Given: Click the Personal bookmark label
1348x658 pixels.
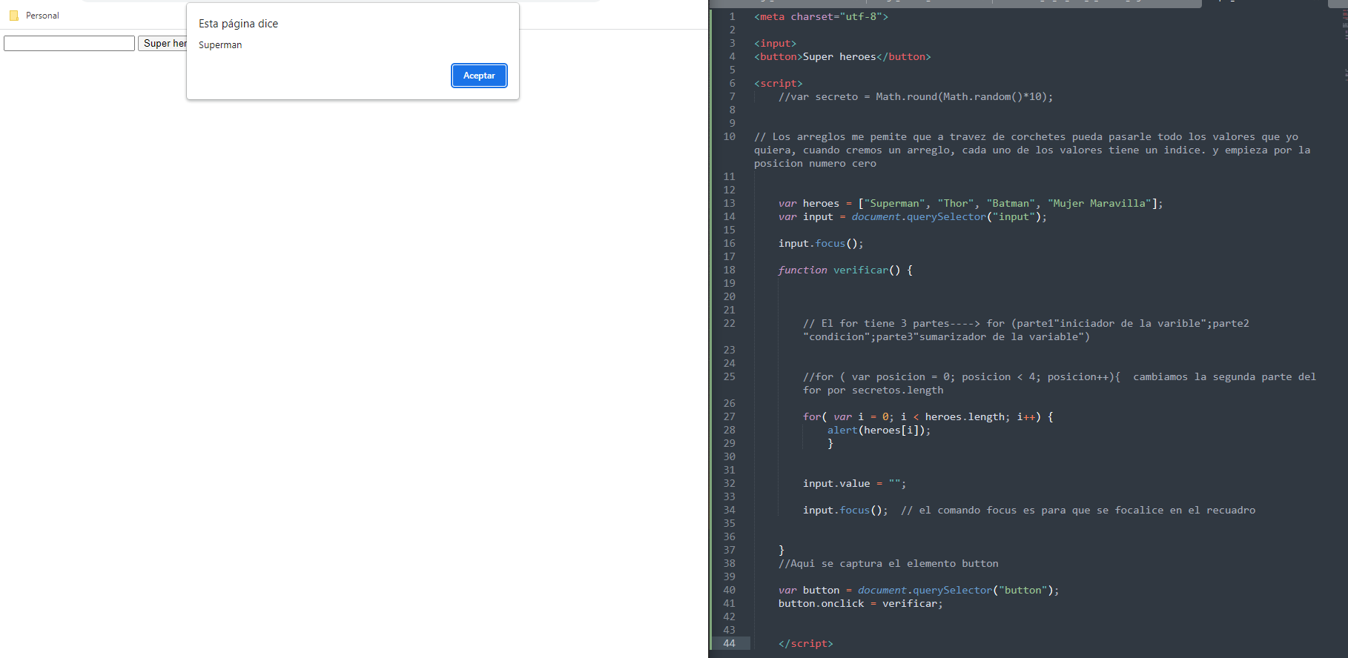Looking at the screenshot, I should tap(42, 16).
